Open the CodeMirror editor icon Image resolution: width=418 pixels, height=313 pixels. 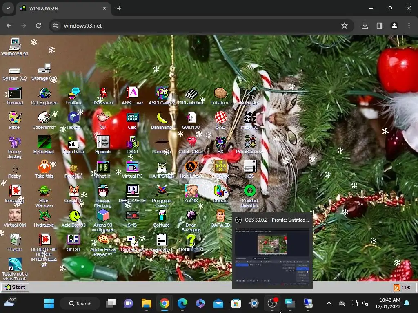tap(44, 118)
